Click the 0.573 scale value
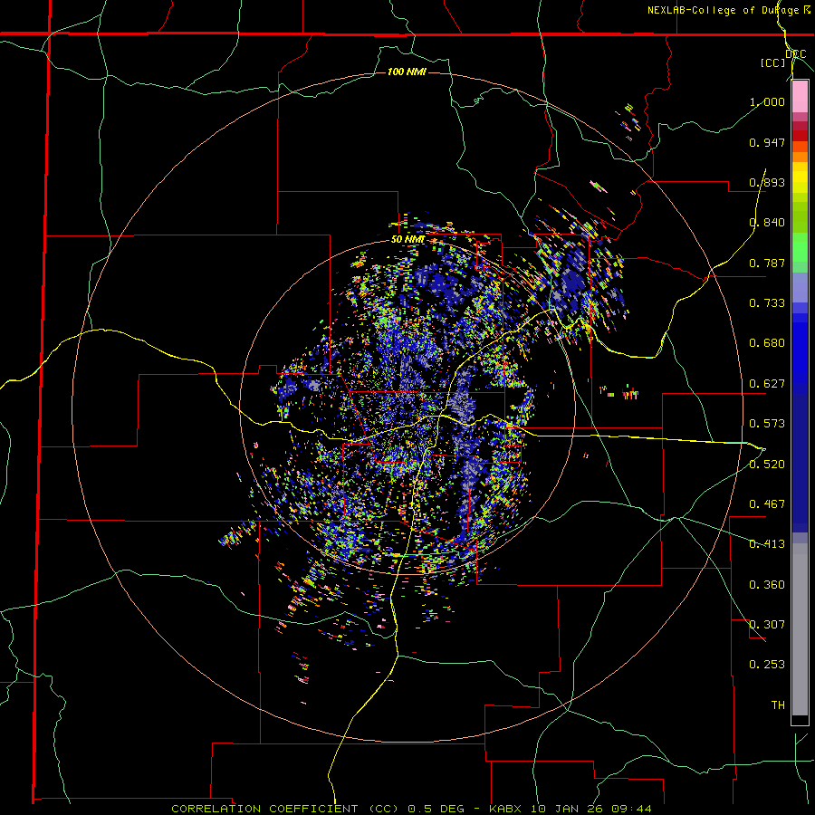815x815 pixels. (x=767, y=424)
